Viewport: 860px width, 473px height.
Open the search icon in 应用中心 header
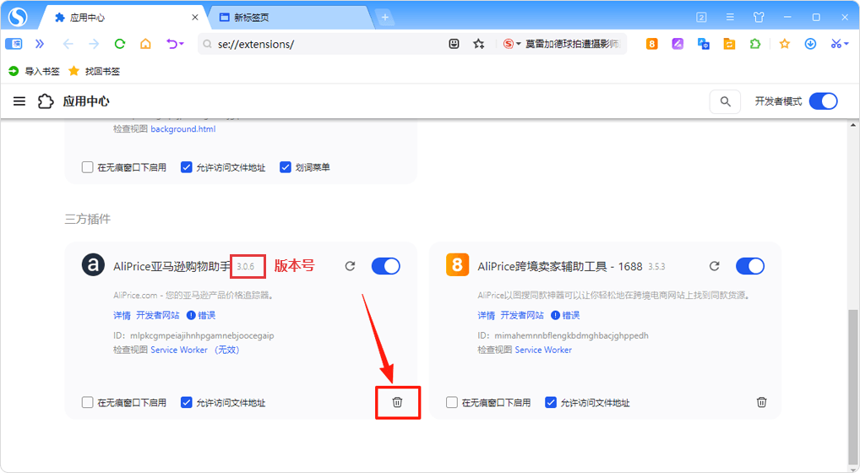pos(725,102)
